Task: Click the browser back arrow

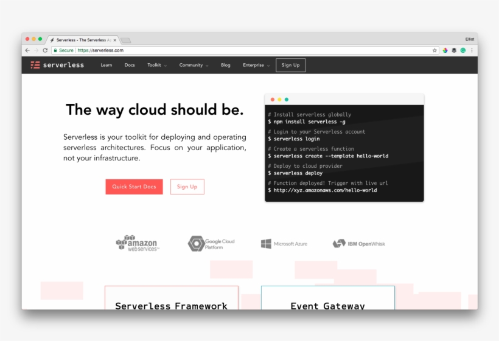Action: click(x=27, y=50)
